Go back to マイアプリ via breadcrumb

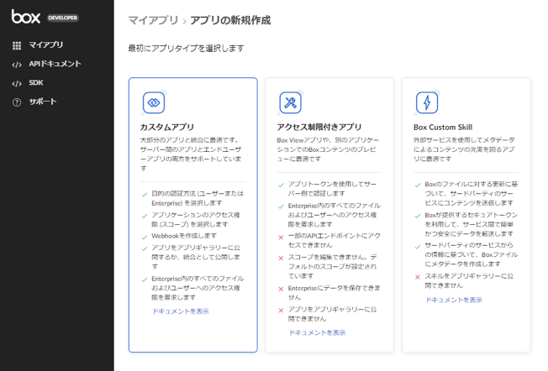[154, 20]
